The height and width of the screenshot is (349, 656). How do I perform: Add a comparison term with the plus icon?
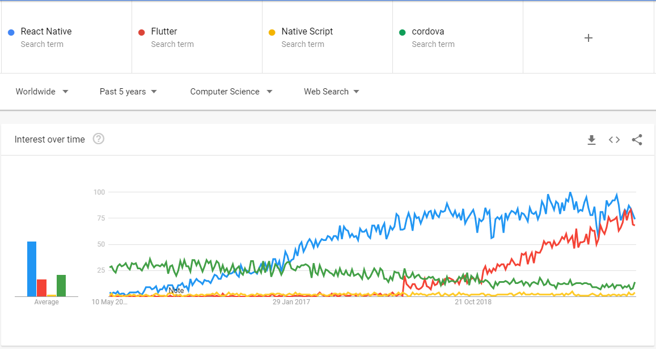pyautogui.click(x=588, y=38)
